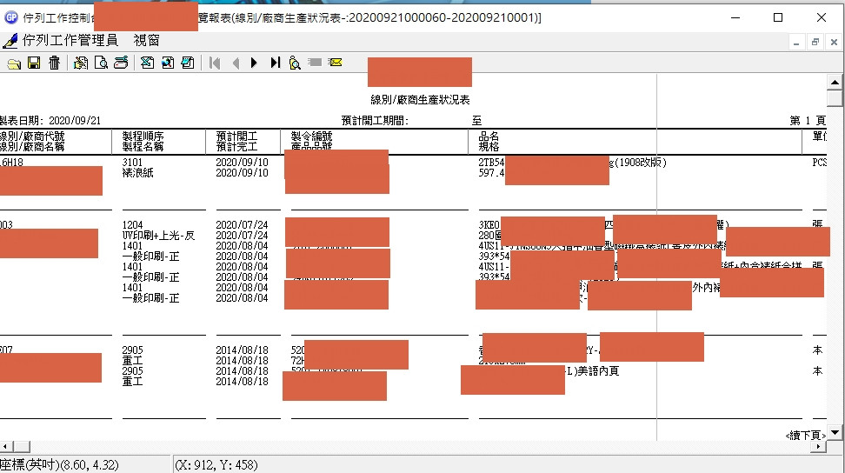Image resolution: width=845 pixels, height=473 pixels.
Task: Click the horizontal scrollbar right arrow
Action: (x=819, y=447)
